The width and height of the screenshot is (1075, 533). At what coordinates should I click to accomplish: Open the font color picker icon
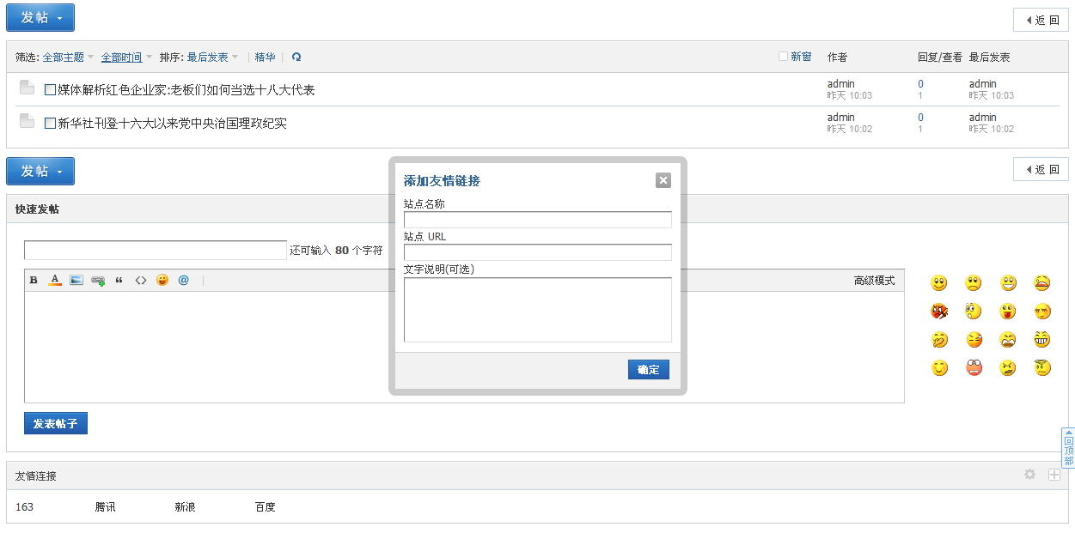tap(55, 280)
